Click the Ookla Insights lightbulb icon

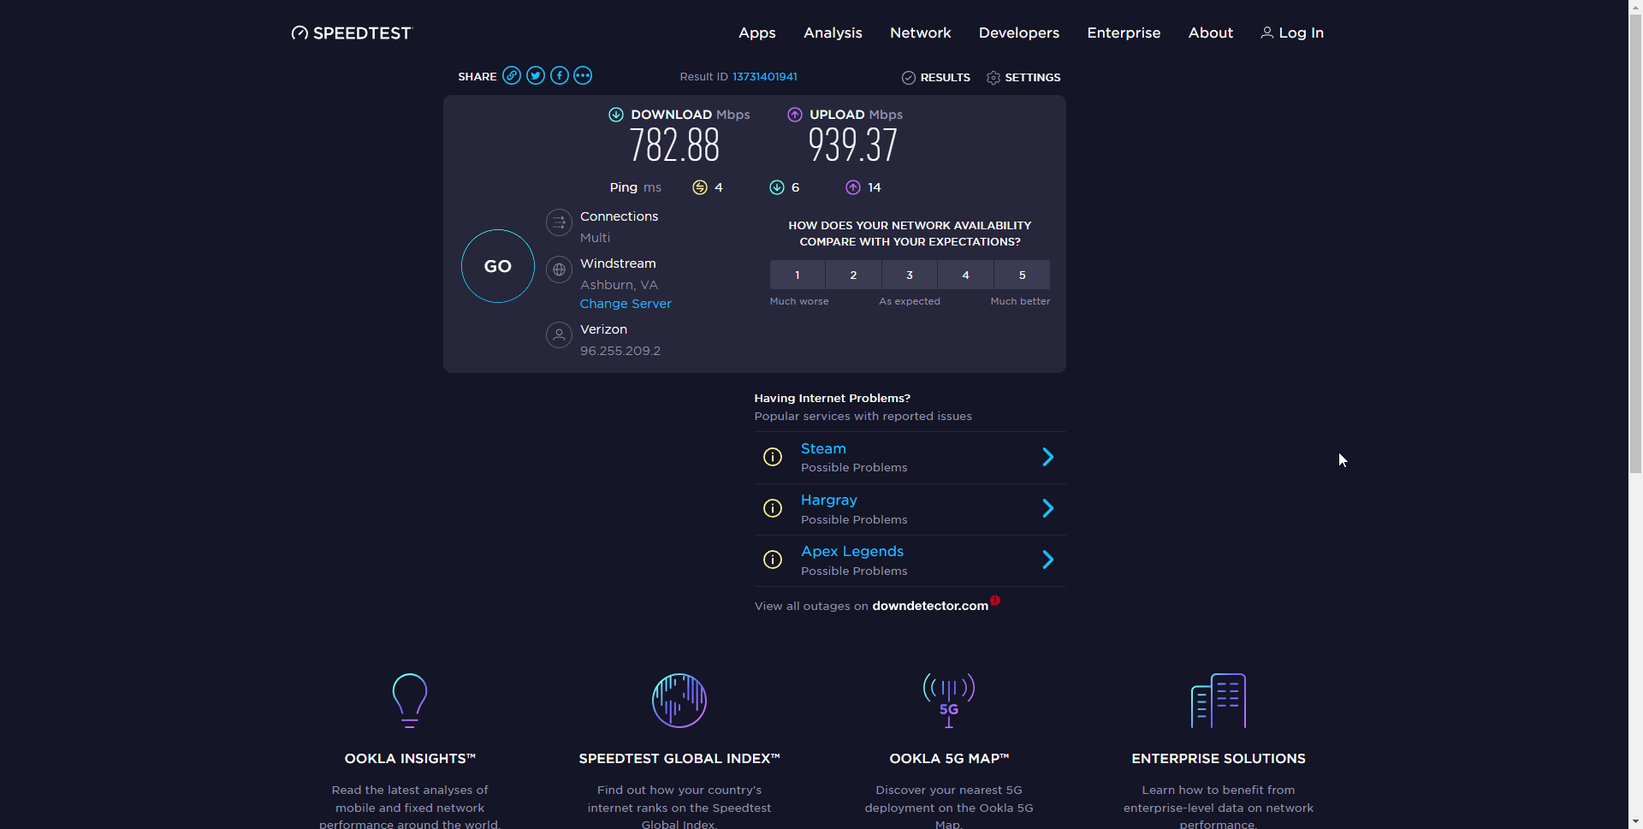tap(410, 701)
